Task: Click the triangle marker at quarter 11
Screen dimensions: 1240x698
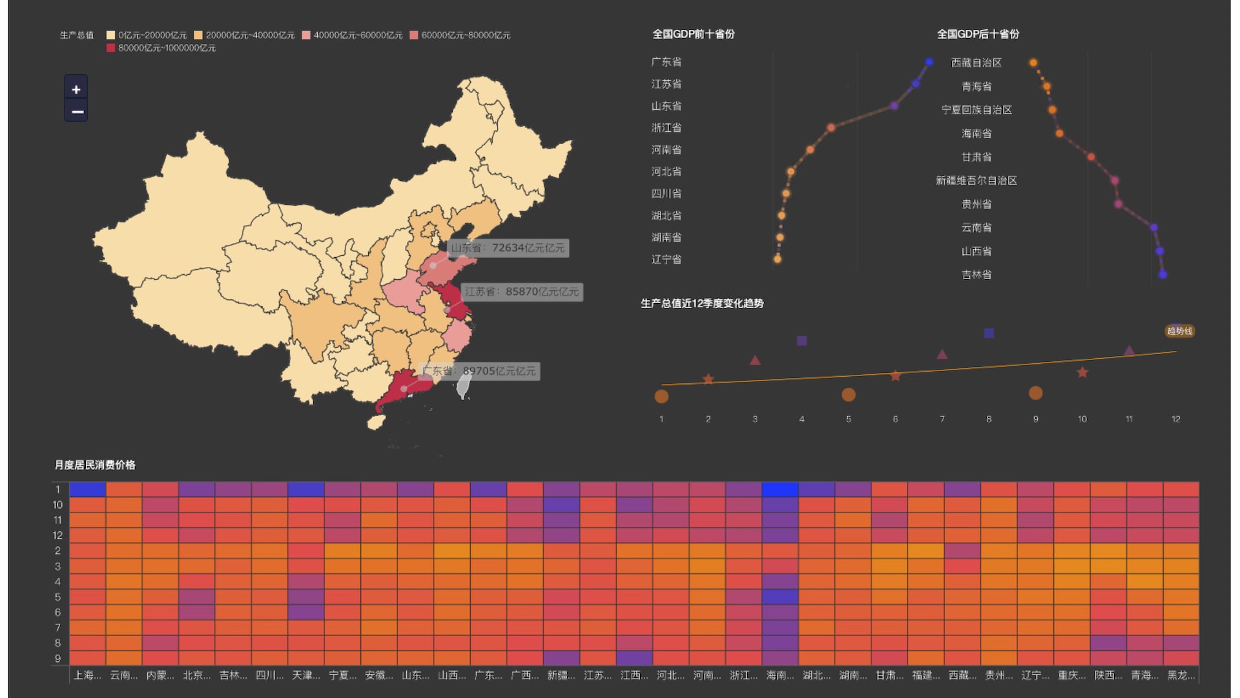Action: [x=1129, y=350]
